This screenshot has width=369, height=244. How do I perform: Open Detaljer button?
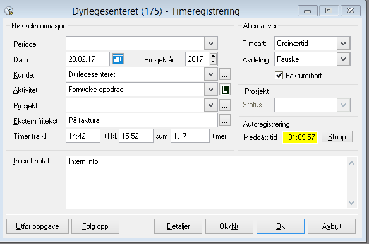178,226
